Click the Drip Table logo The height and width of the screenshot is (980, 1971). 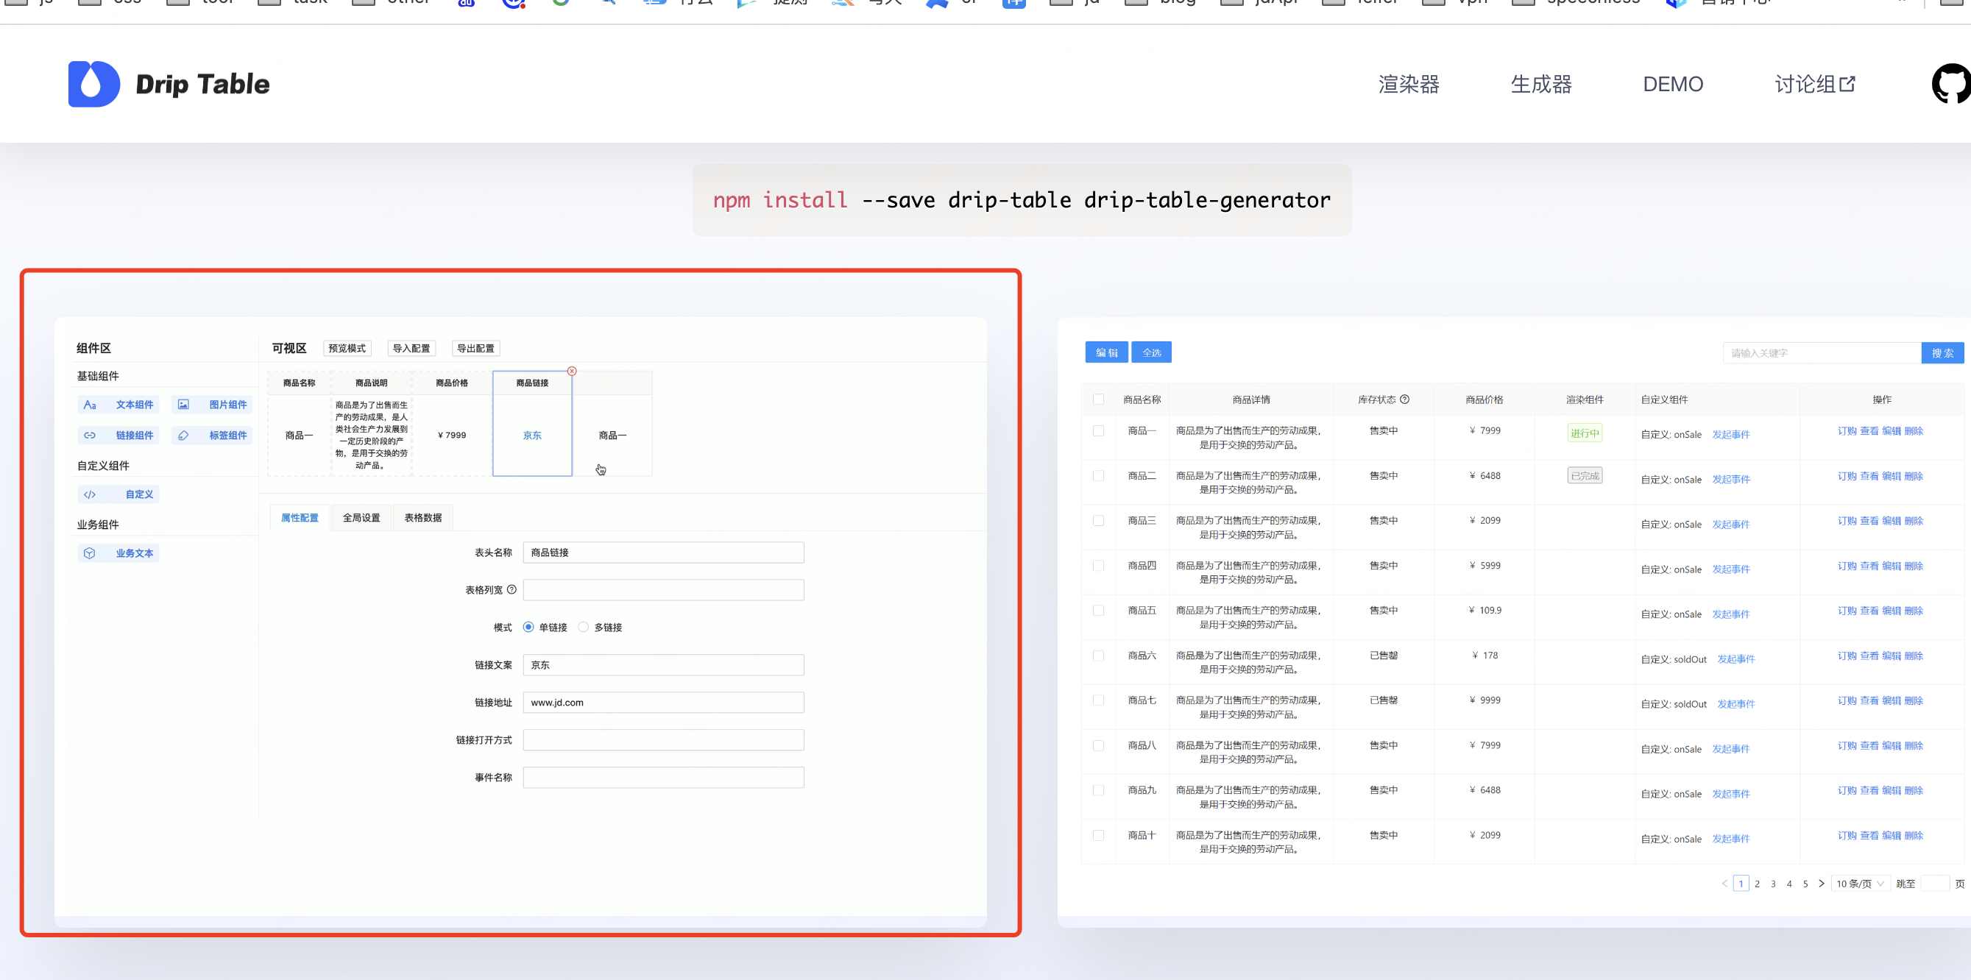point(169,83)
